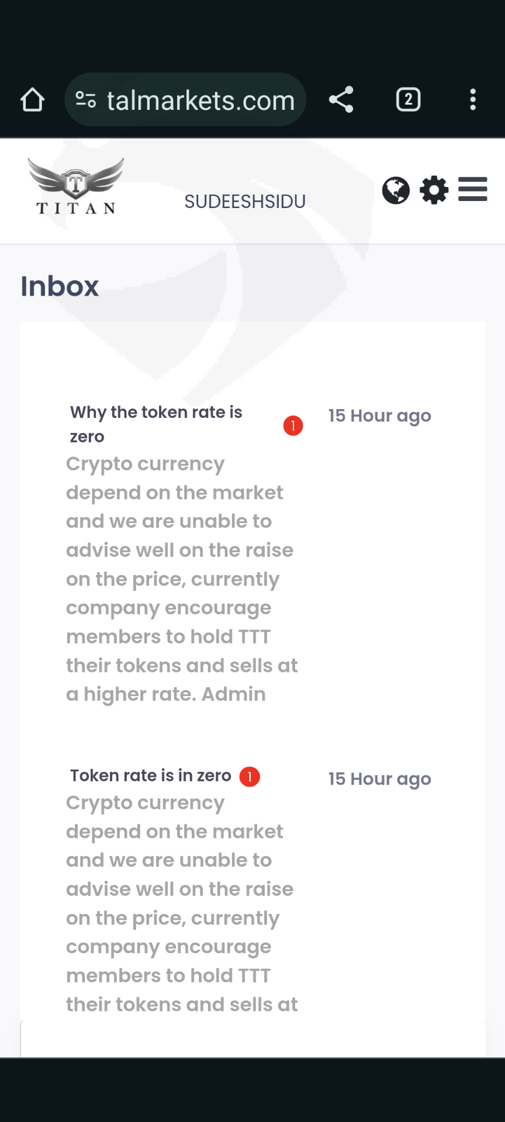This screenshot has width=505, height=1122.
Task: Tap the first message's body preview text
Action: (181, 579)
